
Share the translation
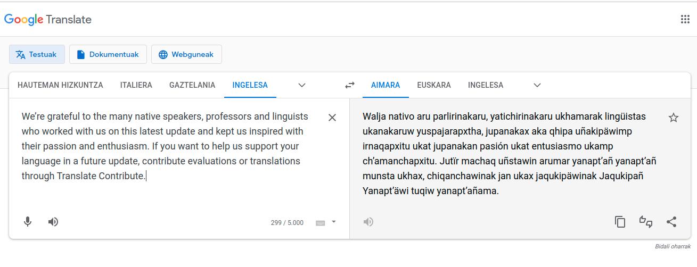(x=671, y=222)
